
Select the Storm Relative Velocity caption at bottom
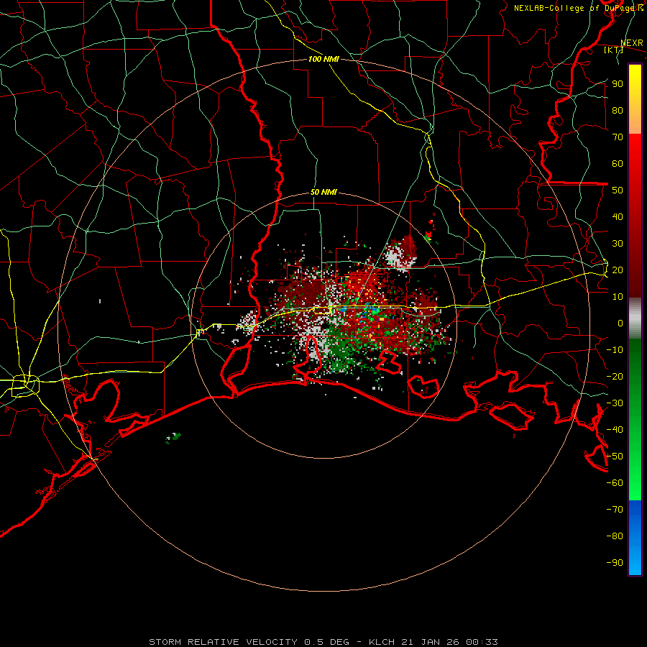(x=323, y=642)
